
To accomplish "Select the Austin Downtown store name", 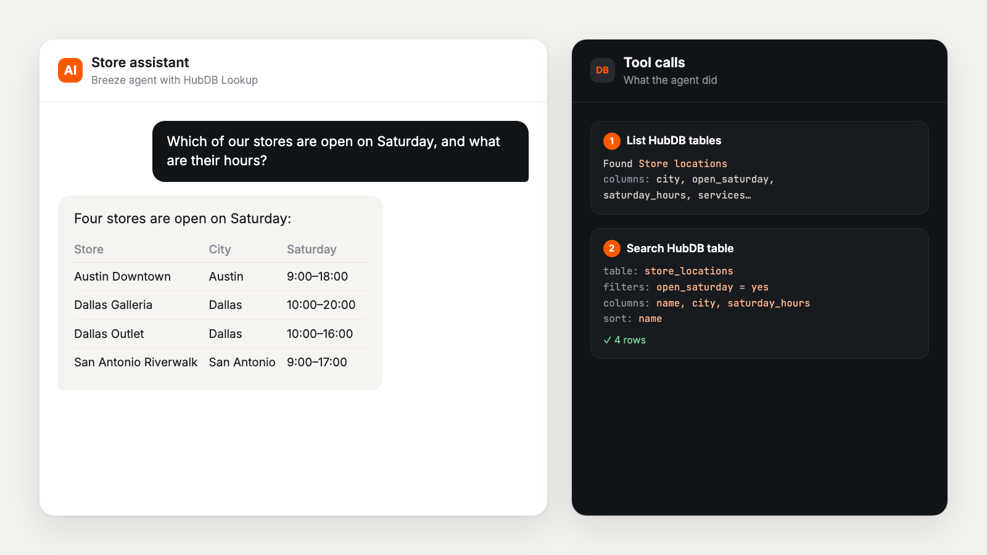I will pos(122,276).
